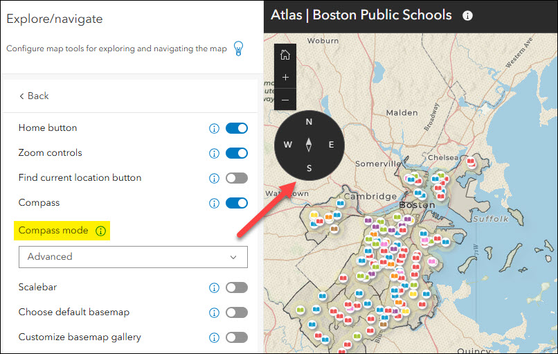Toggle the Home button switch
The image size is (558, 354).
pyautogui.click(x=237, y=128)
